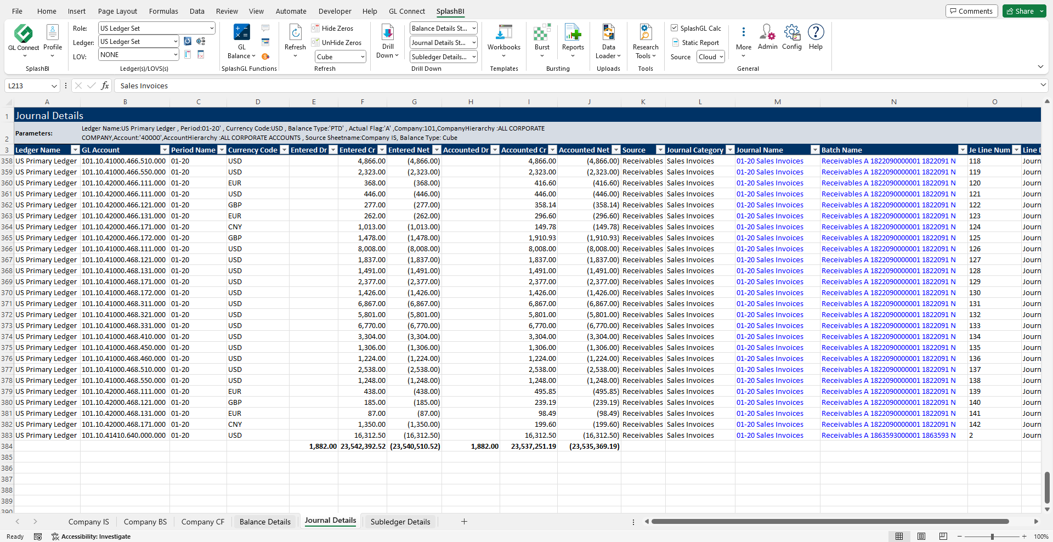Click the GL Balance calculator icon
This screenshot has width=1053, height=542.
coord(241,33)
